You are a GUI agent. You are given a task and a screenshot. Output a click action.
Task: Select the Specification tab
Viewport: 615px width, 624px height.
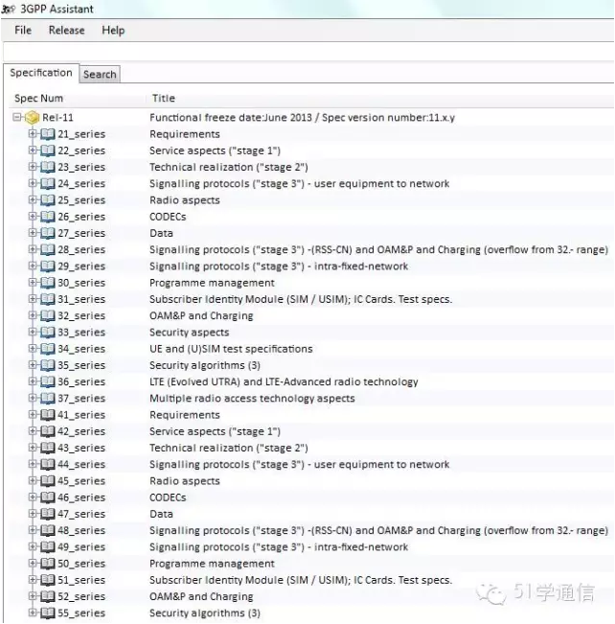tap(41, 73)
